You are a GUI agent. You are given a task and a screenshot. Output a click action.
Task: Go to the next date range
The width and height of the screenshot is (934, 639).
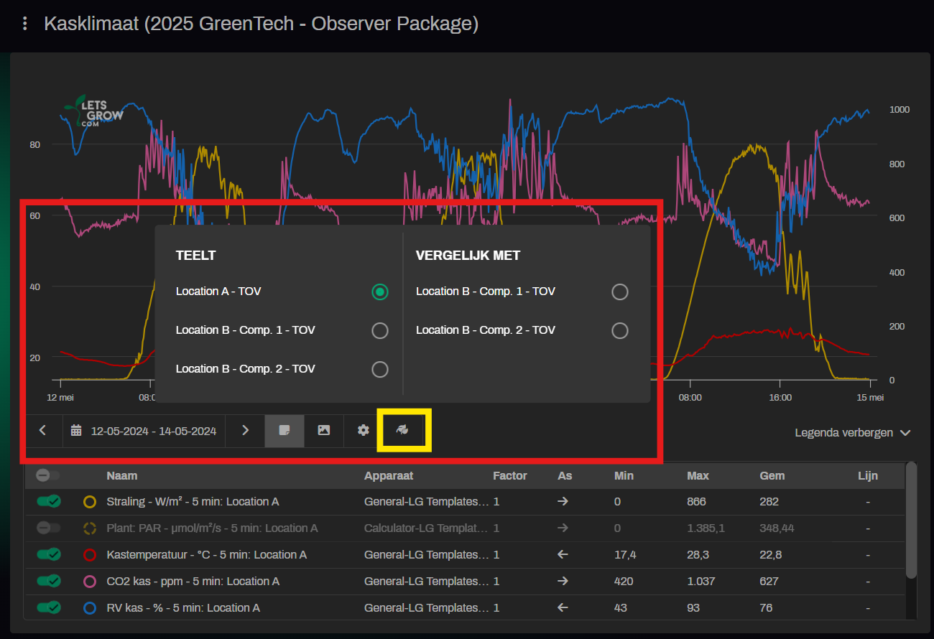tap(245, 430)
